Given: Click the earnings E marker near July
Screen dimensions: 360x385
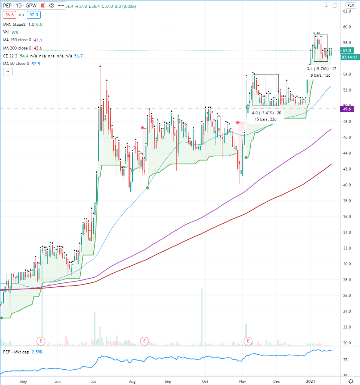Looking at the screenshot, I should pos(41,340).
